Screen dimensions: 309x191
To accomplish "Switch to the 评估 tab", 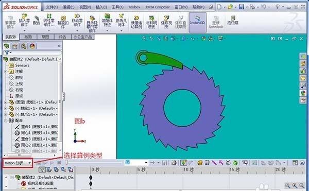I will point(62,37).
